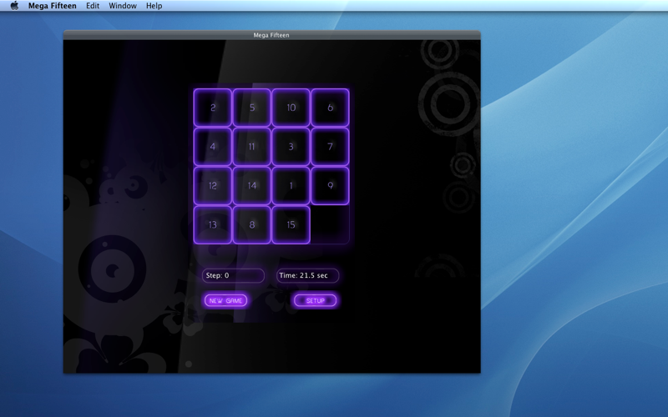Click the empty puzzle slot
This screenshot has width=668, height=417.
point(330,224)
